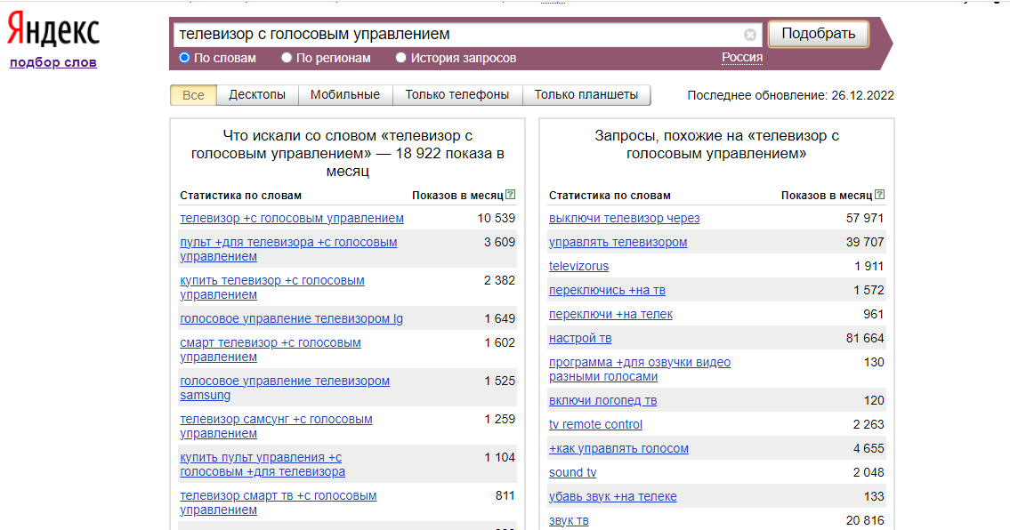Open help icon beside left 'Показов в месяц'
Screen dimensions: 1010x530
click(x=510, y=195)
